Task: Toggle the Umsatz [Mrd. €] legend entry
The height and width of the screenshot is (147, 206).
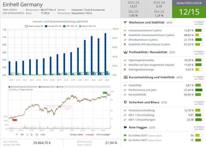Action: point(53,26)
